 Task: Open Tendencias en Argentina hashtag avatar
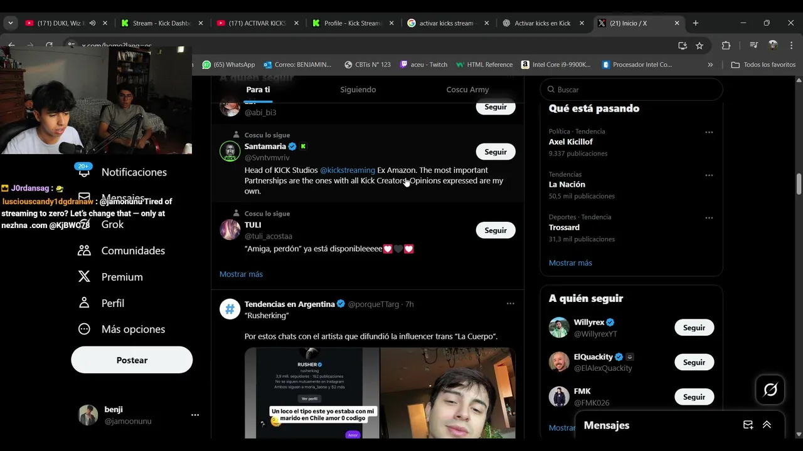[x=230, y=309]
